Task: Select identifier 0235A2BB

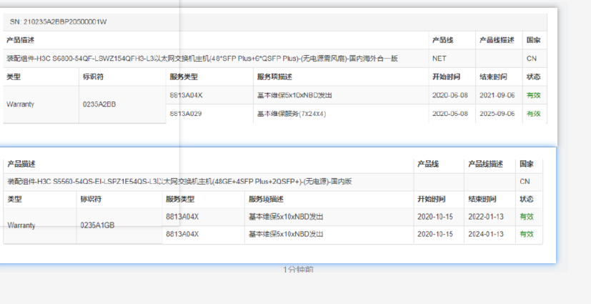Action: click(x=99, y=104)
